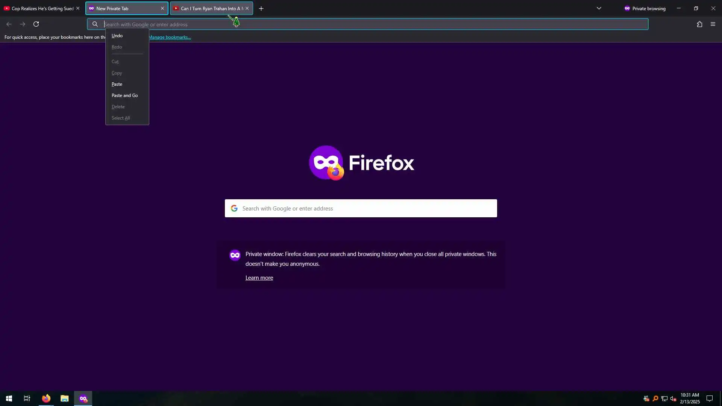Click the Reload page icon
Screen dimensions: 722x406
36,24
